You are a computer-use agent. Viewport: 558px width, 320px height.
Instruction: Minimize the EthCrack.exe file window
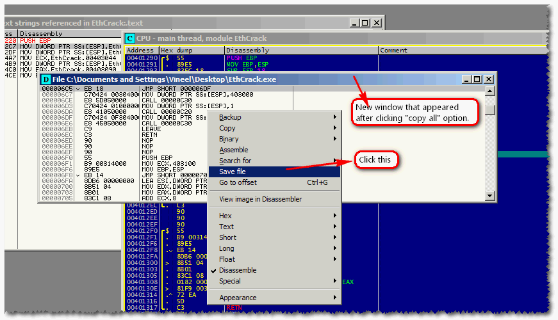466,79
